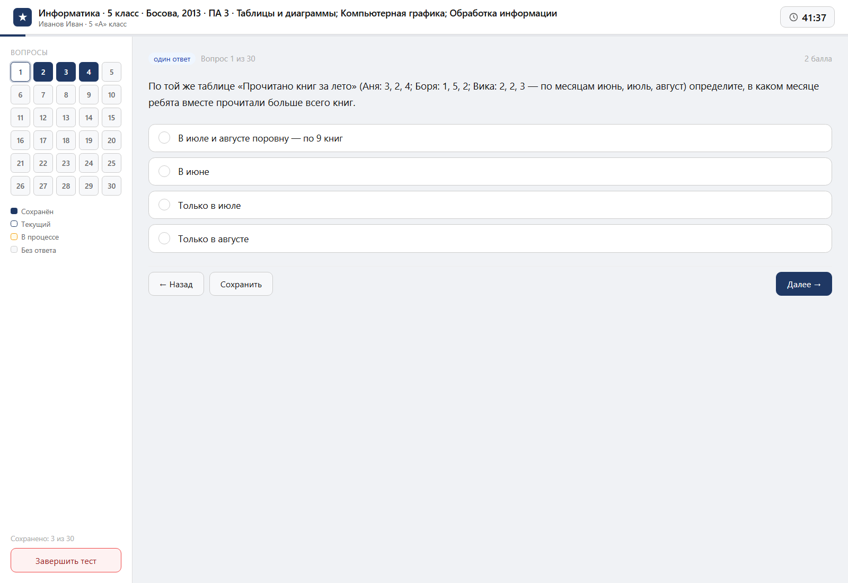
Task: Click the '2 балла' score label
Action: (x=818, y=59)
